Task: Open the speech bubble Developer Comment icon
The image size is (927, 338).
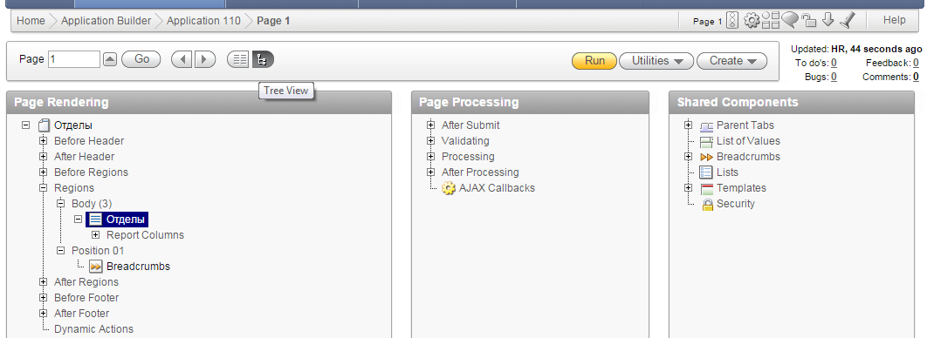Action: 790,20
